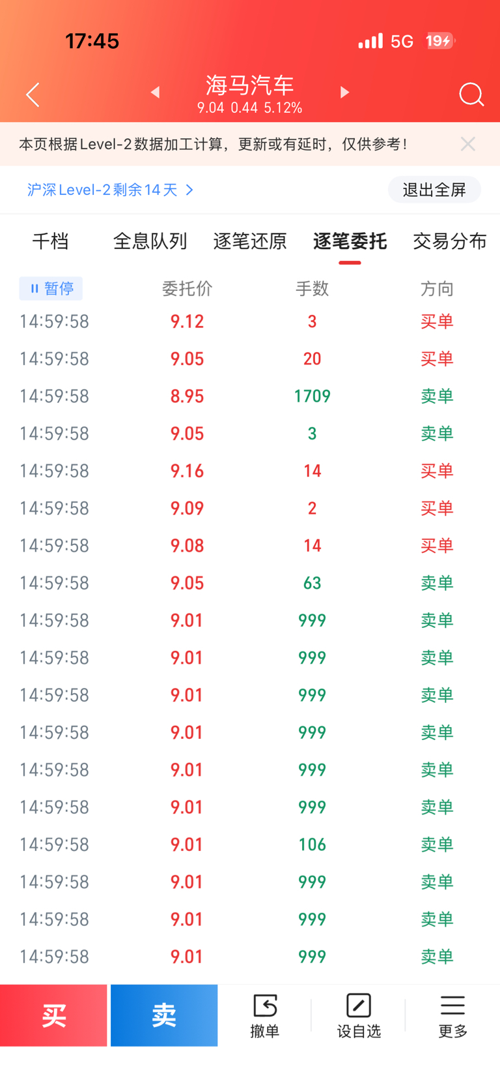Open the 逐笔还原 tab
This screenshot has width=500, height=1089.
[x=250, y=241]
